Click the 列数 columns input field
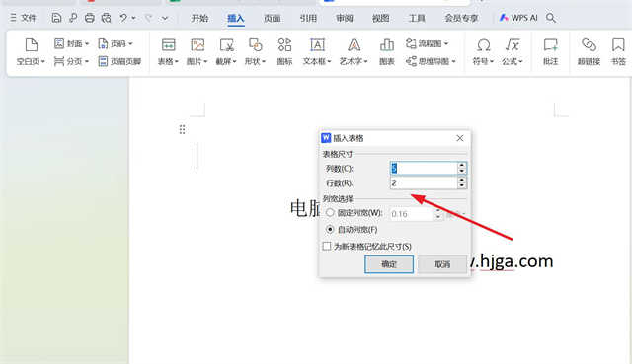632x364 pixels. click(424, 169)
